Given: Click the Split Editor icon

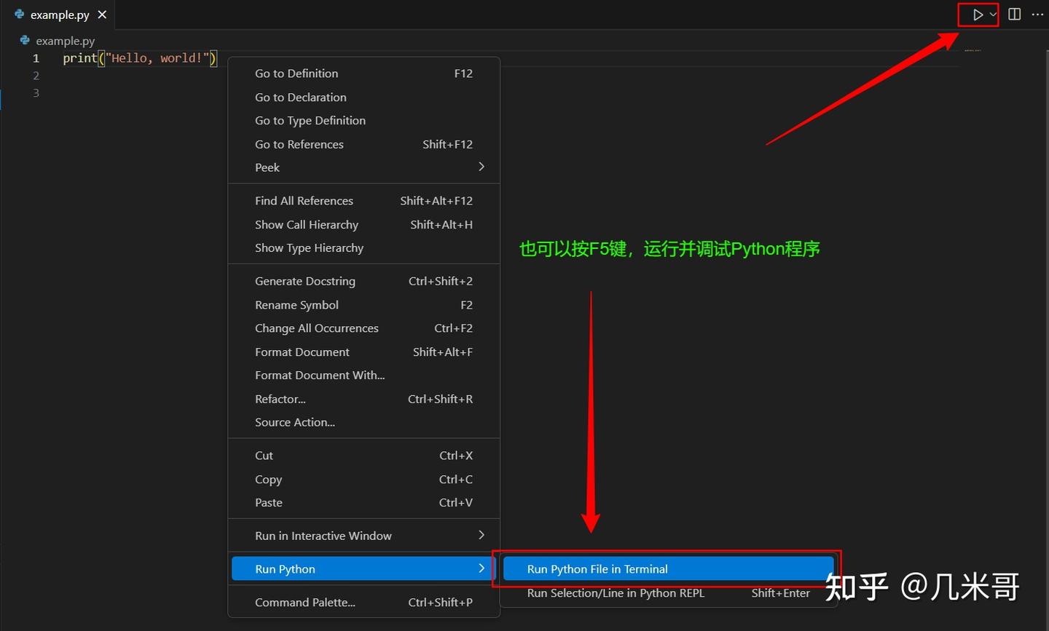Looking at the screenshot, I should coord(1014,15).
